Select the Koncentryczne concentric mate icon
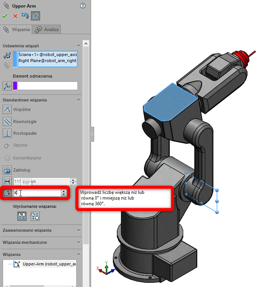 7,158
